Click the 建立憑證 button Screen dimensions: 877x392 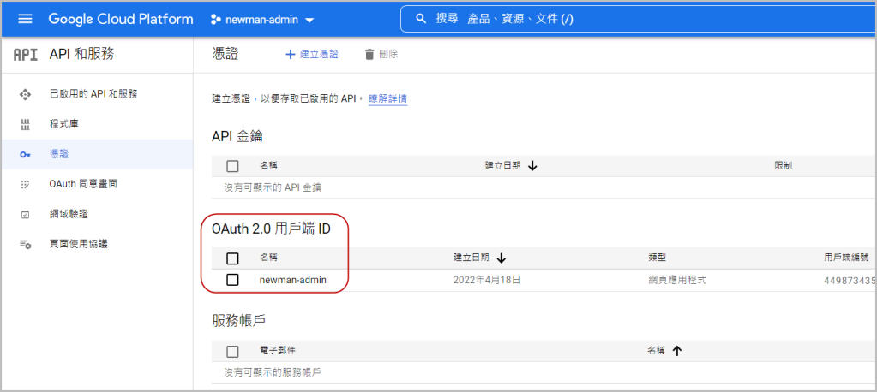(311, 54)
